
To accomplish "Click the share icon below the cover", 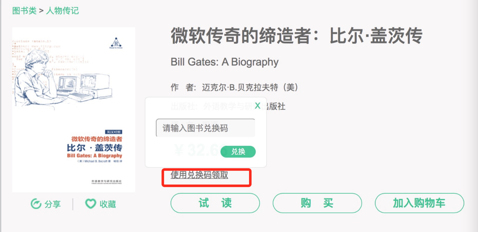I will tap(36, 204).
